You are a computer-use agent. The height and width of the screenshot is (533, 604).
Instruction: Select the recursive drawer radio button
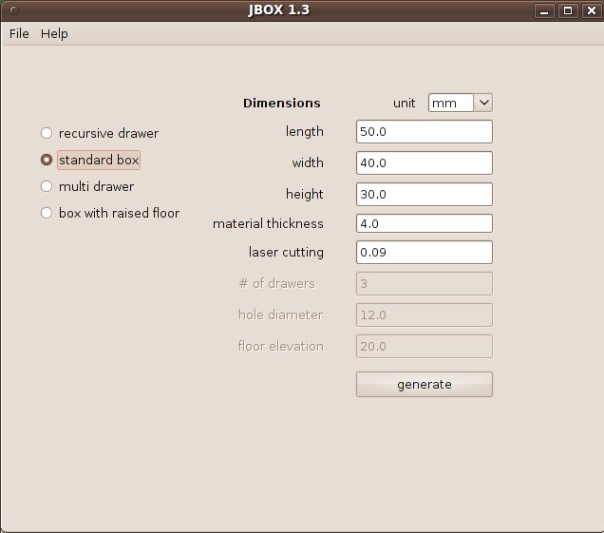point(46,133)
